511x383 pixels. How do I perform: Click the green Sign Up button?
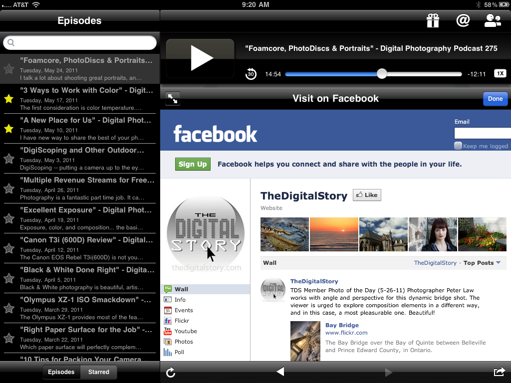(x=193, y=164)
